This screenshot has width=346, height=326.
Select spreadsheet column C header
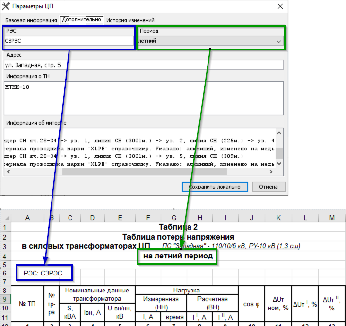click(x=70, y=218)
